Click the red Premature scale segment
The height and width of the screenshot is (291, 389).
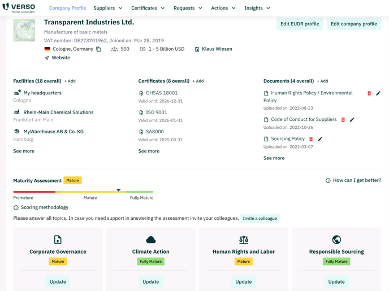click(x=34, y=192)
